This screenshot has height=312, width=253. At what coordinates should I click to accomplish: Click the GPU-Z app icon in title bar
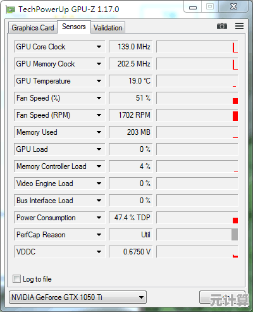(x=11, y=9)
